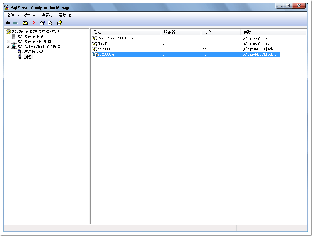Select SQL Server 配置管理器 (本地) root node
Viewport: 312px width, 236px height.
(36, 31)
